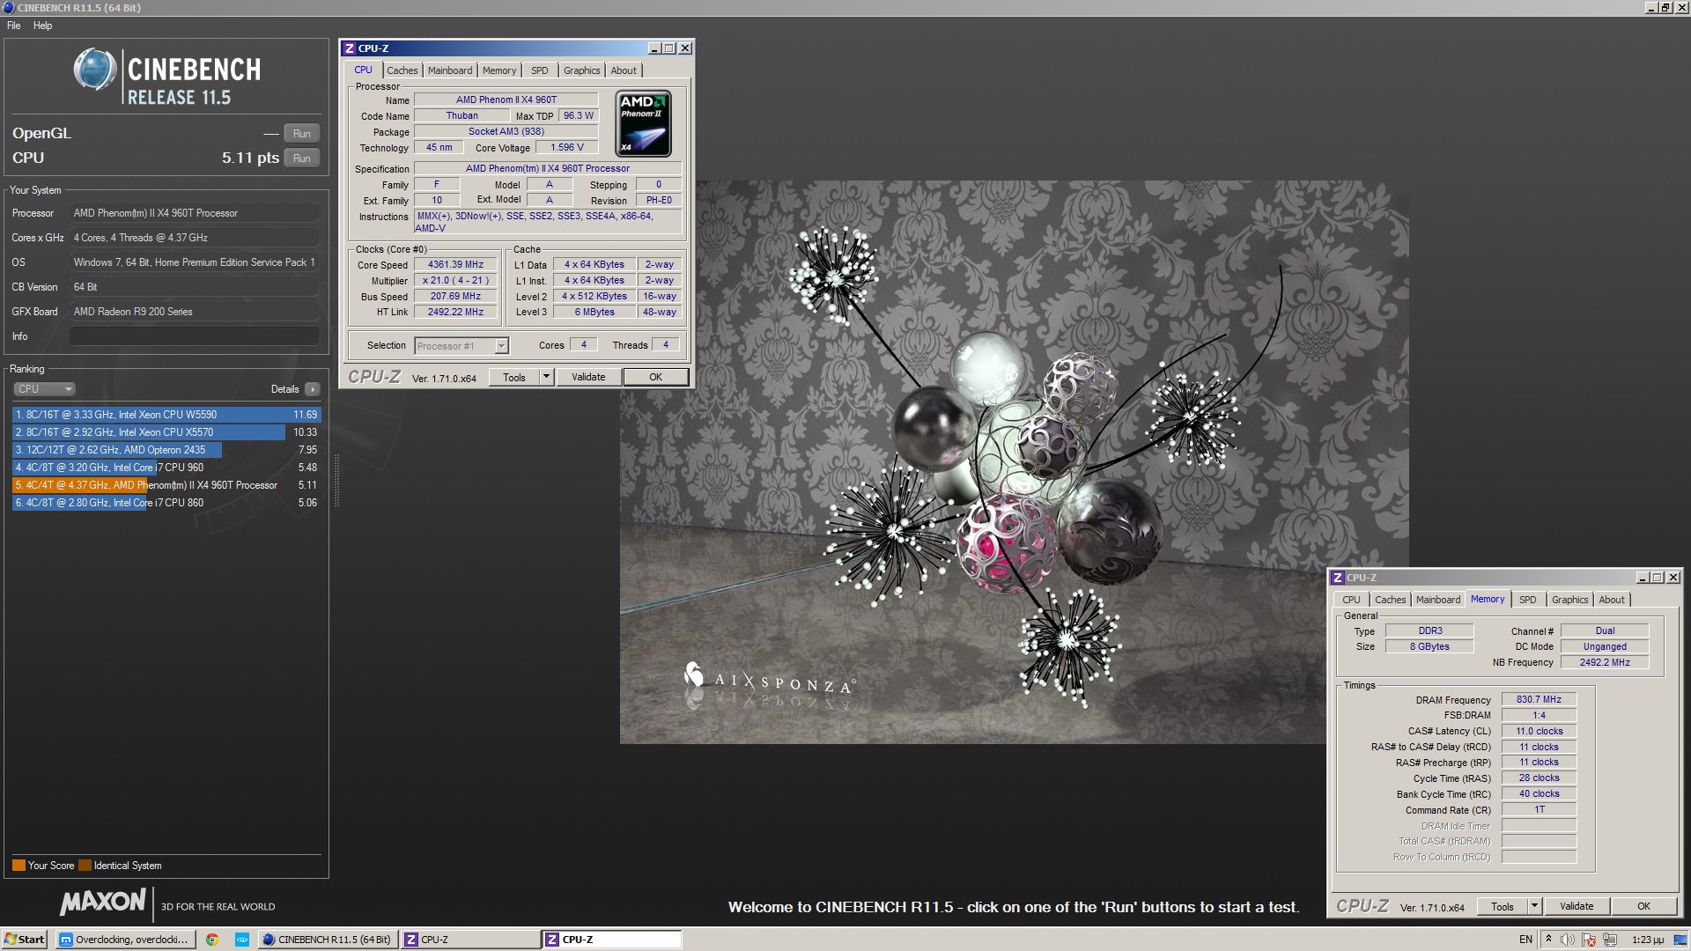Screen dimensions: 1691x951
Task: Open the Processor #1 selection dropdown
Action: [462, 346]
